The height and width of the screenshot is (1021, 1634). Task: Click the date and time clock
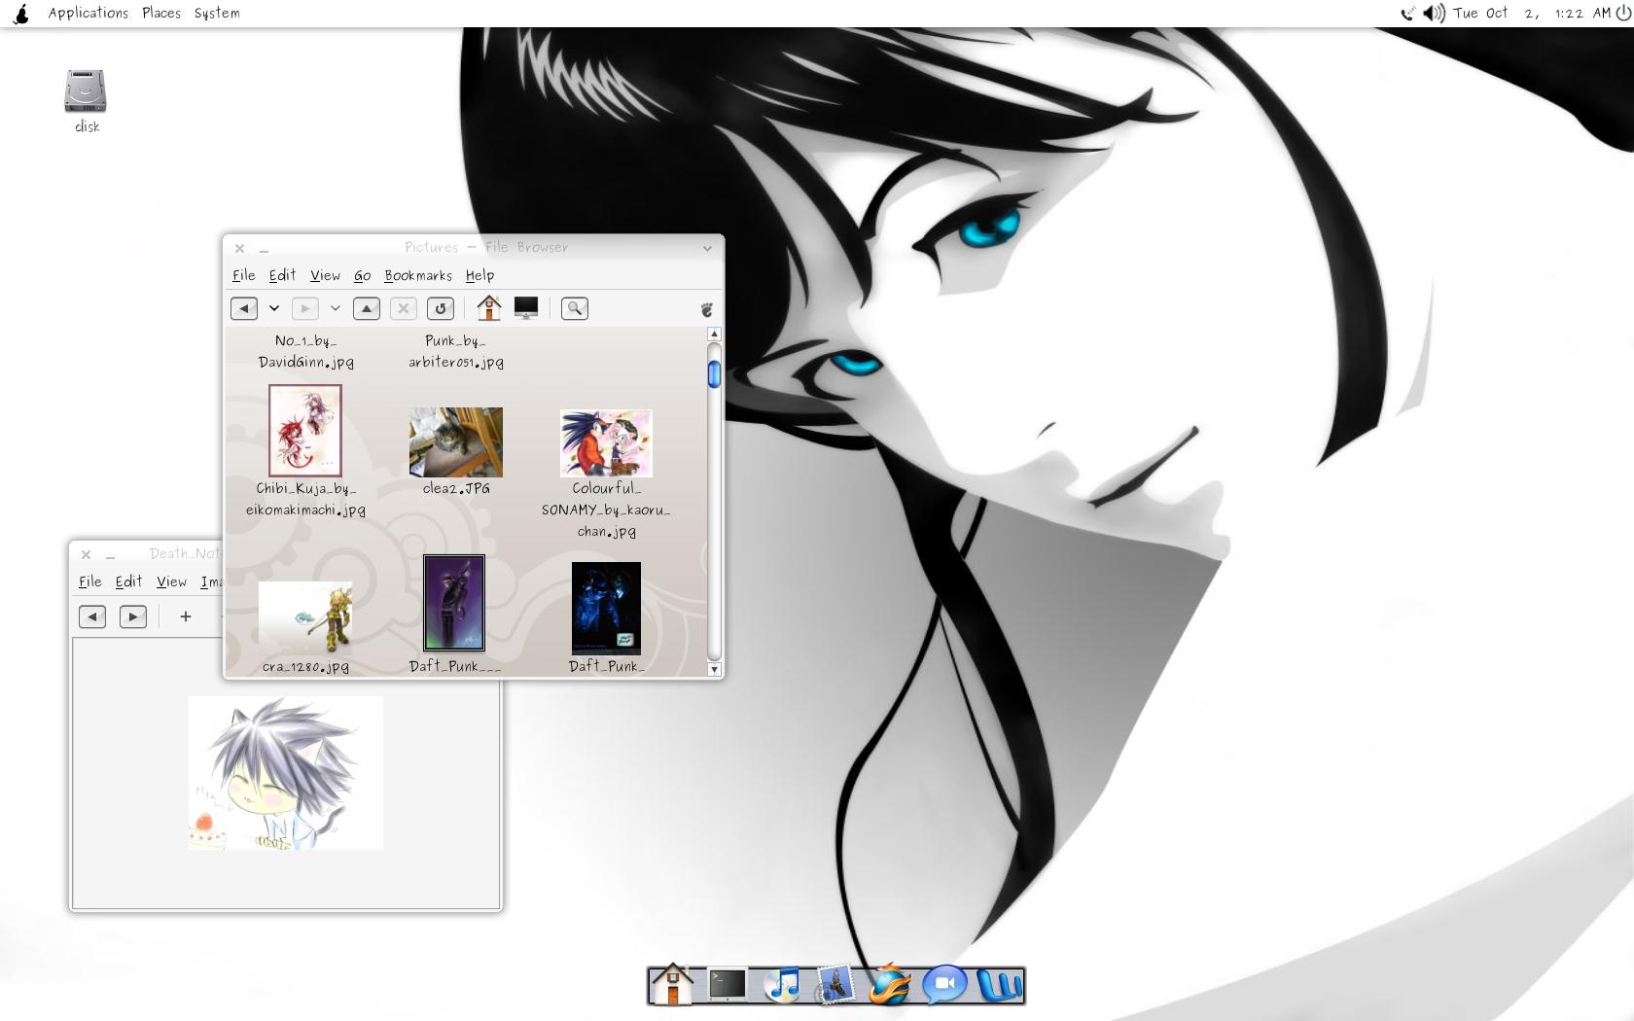(1532, 14)
